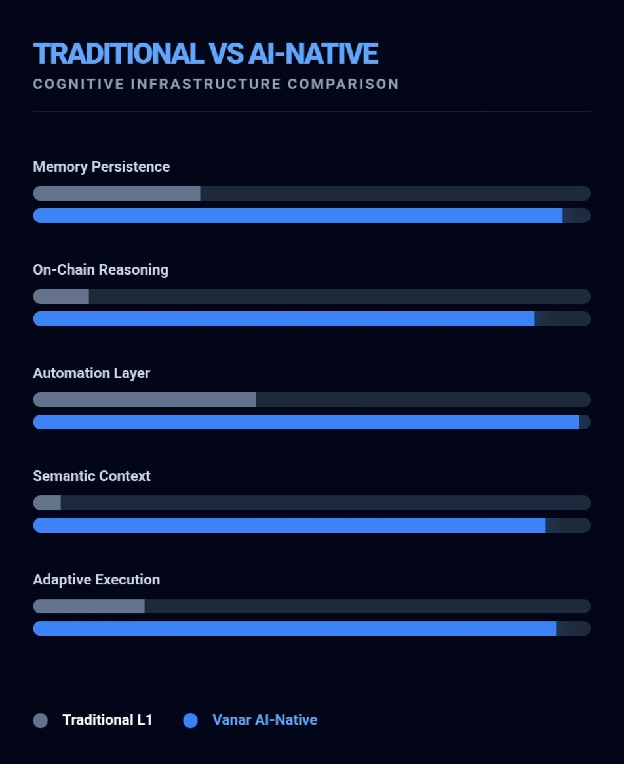Click the Automation Layer blue AI-Native bar
This screenshot has width=624, height=764.
[x=305, y=422]
